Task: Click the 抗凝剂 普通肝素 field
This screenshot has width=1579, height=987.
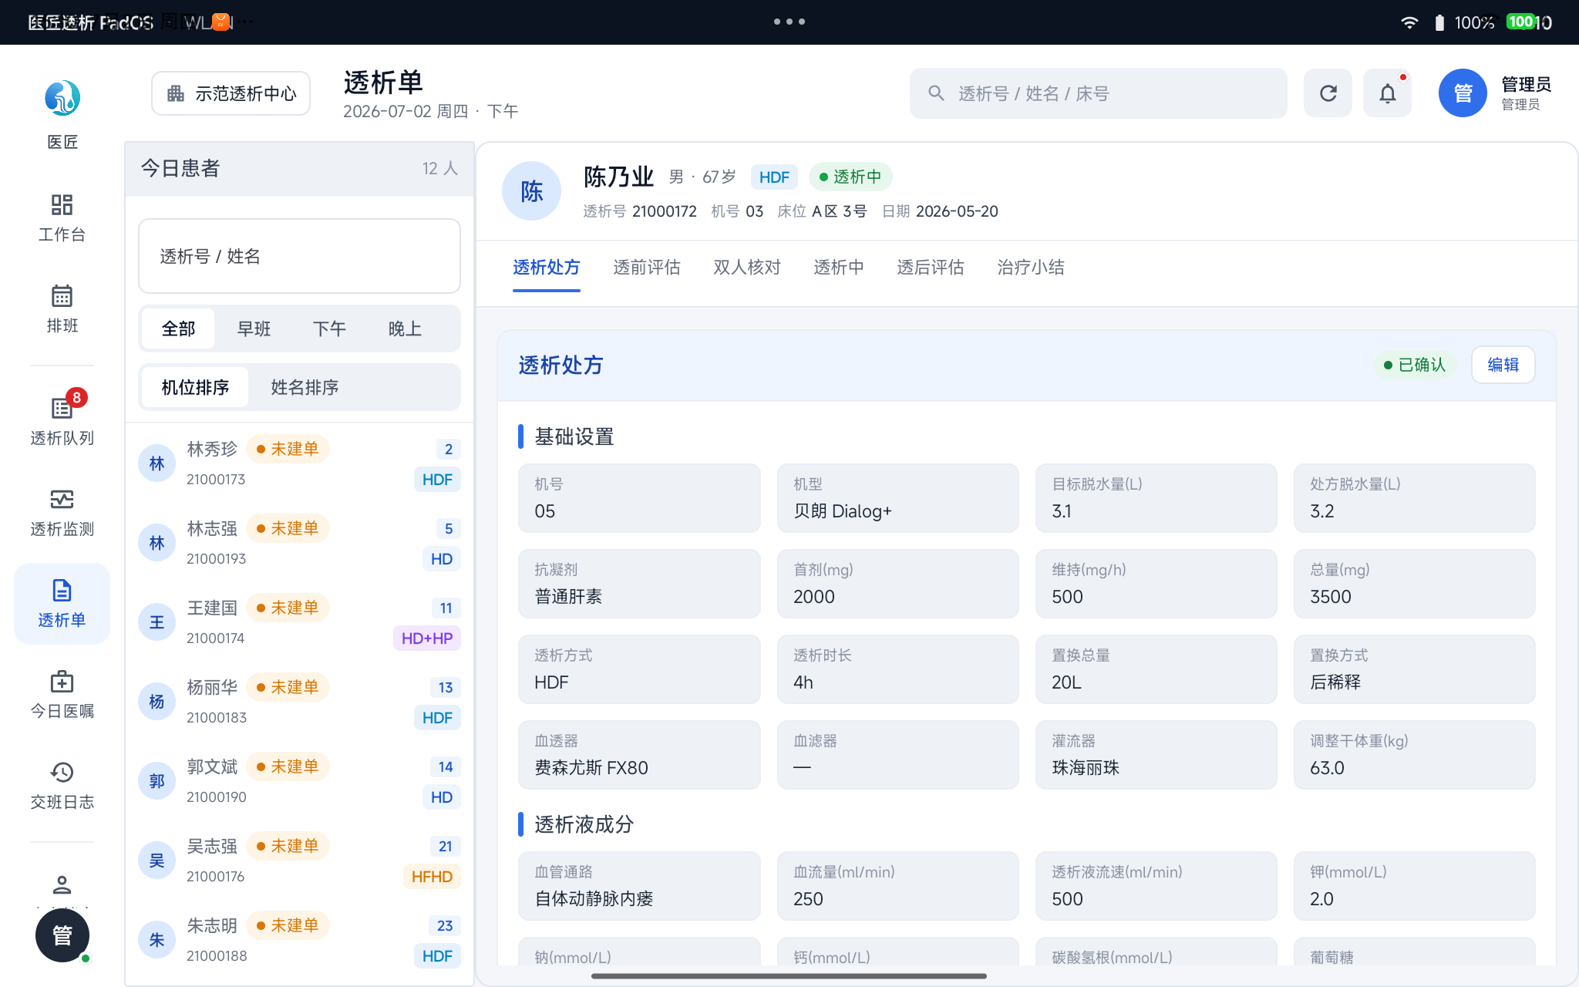Action: 639,584
